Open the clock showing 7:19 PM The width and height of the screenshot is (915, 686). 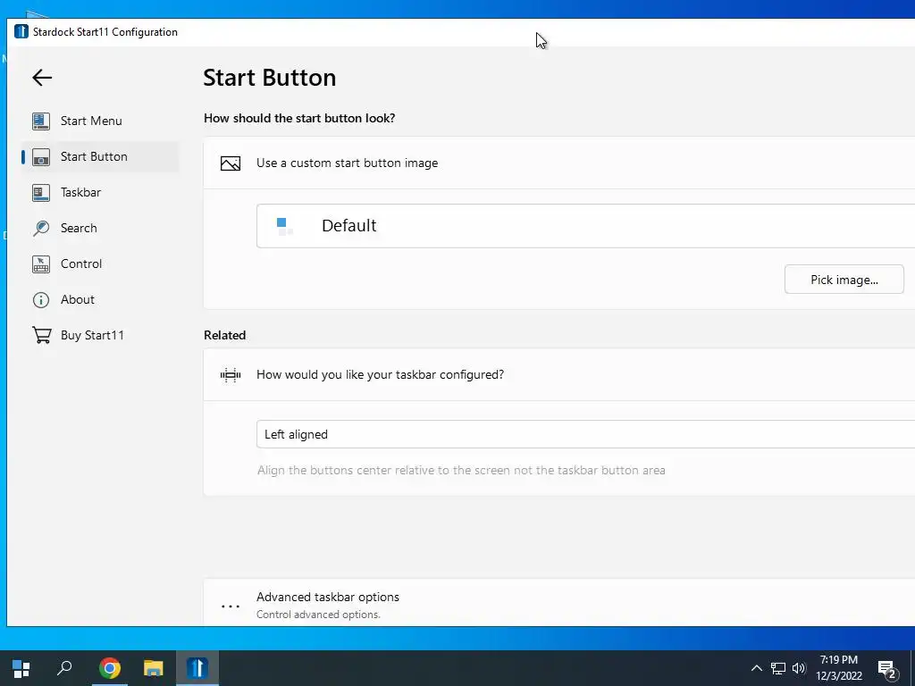(x=839, y=668)
